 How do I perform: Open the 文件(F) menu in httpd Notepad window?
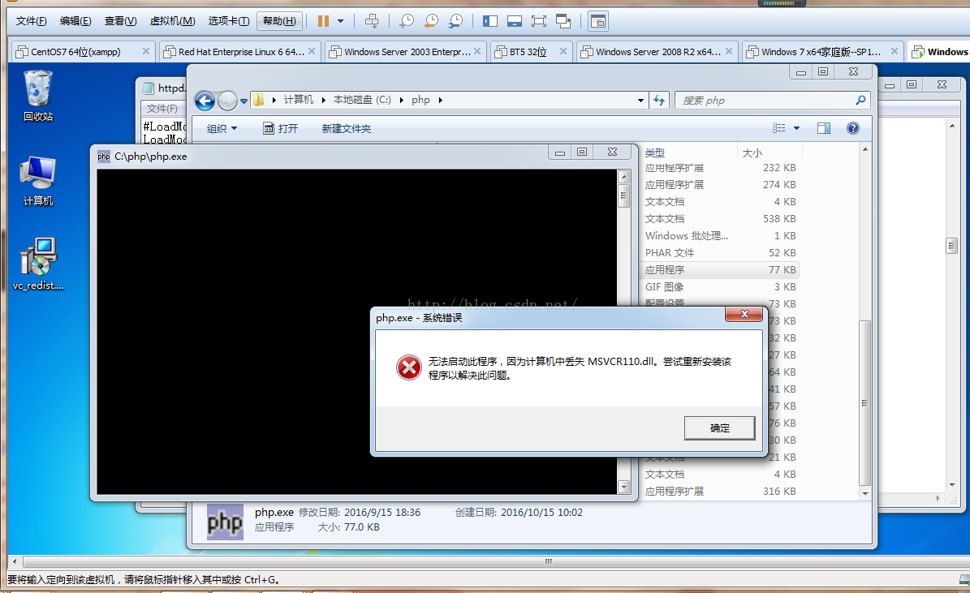[162, 109]
